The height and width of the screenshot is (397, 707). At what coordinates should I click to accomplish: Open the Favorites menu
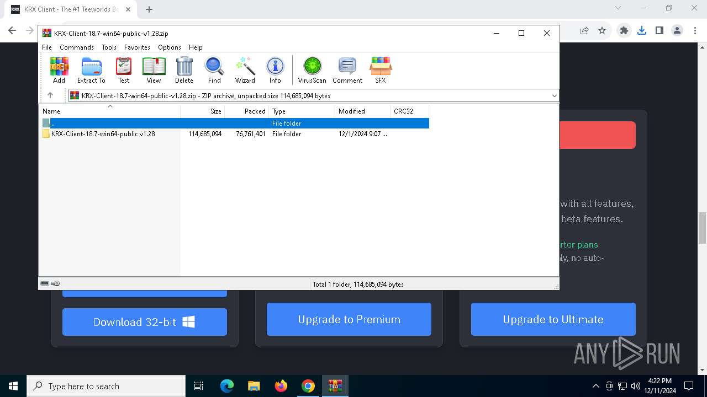[x=137, y=47]
